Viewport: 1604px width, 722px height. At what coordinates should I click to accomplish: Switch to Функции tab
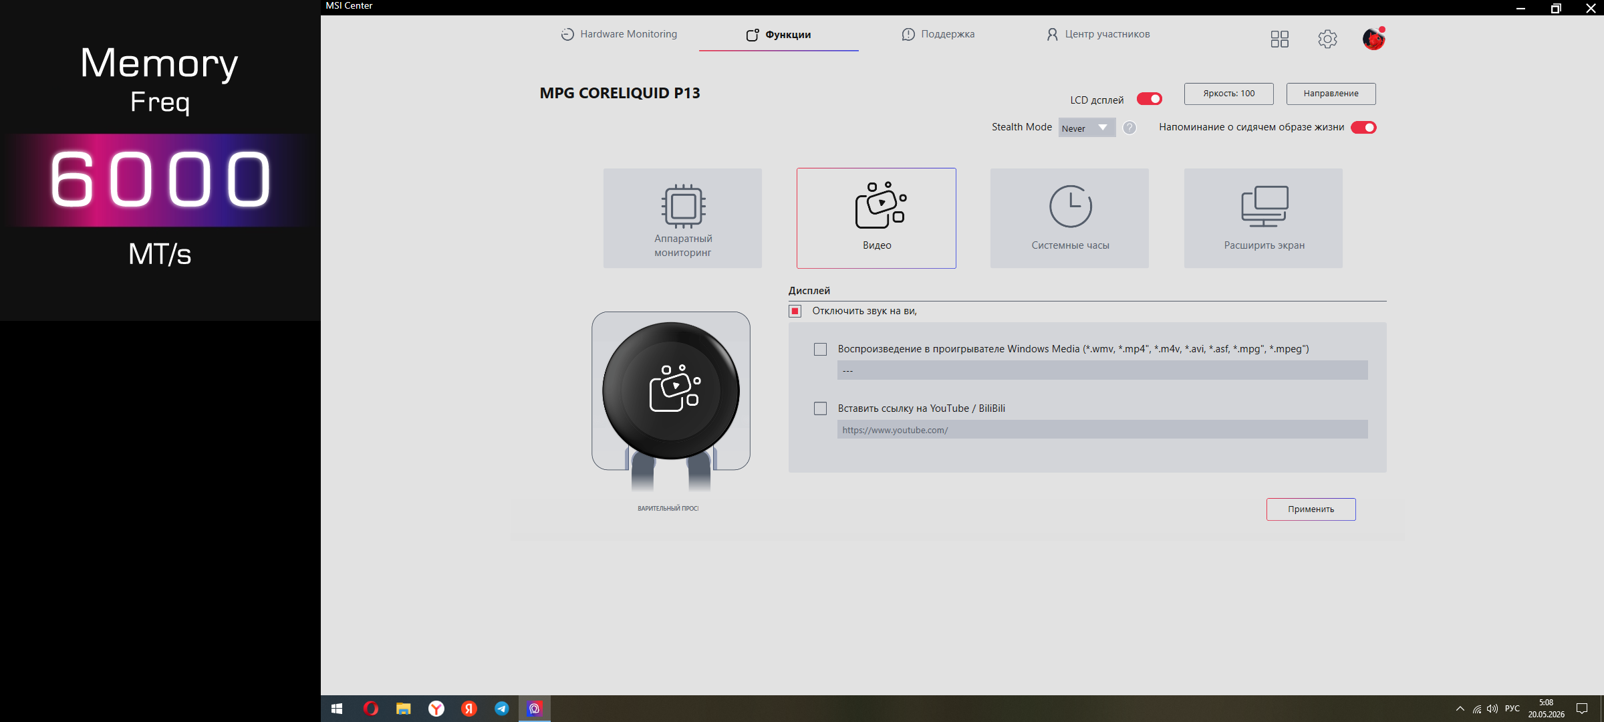click(779, 35)
